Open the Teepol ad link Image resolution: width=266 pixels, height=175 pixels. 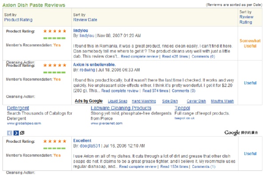tap(182, 108)
